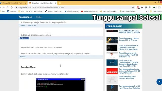Open the Pulihkan rekening PayPal bookmark

click(x=72, y=11)
